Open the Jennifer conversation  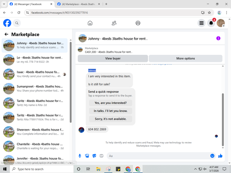(35, 159)
